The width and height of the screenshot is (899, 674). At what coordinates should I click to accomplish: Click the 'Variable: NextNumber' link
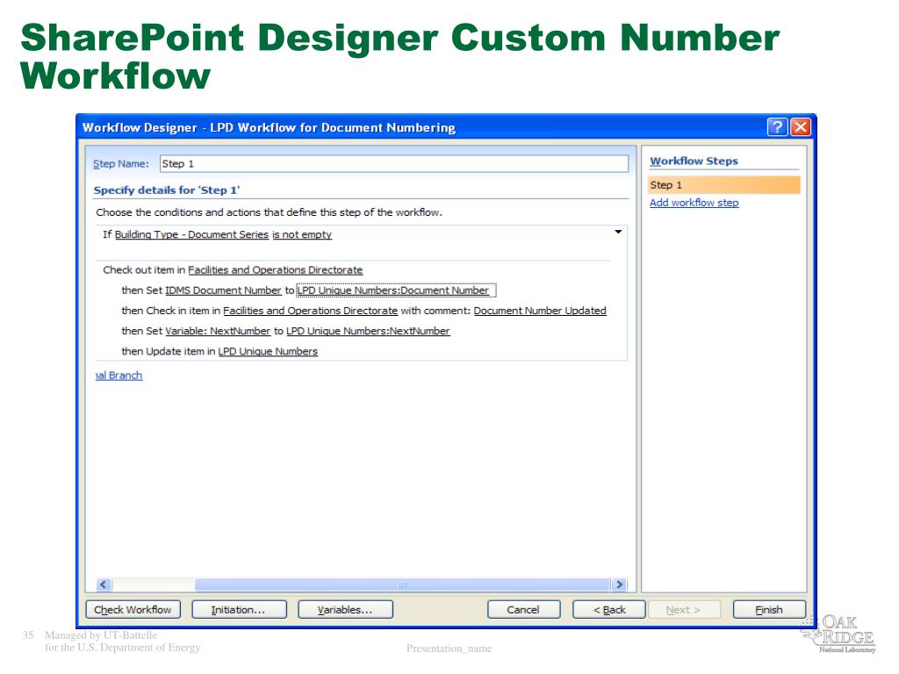[218, 331]
